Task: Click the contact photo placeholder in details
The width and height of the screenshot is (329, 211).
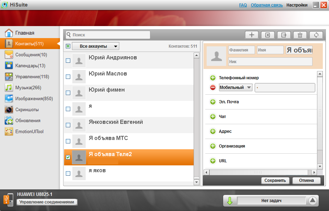Action: (x=216, y=56)
